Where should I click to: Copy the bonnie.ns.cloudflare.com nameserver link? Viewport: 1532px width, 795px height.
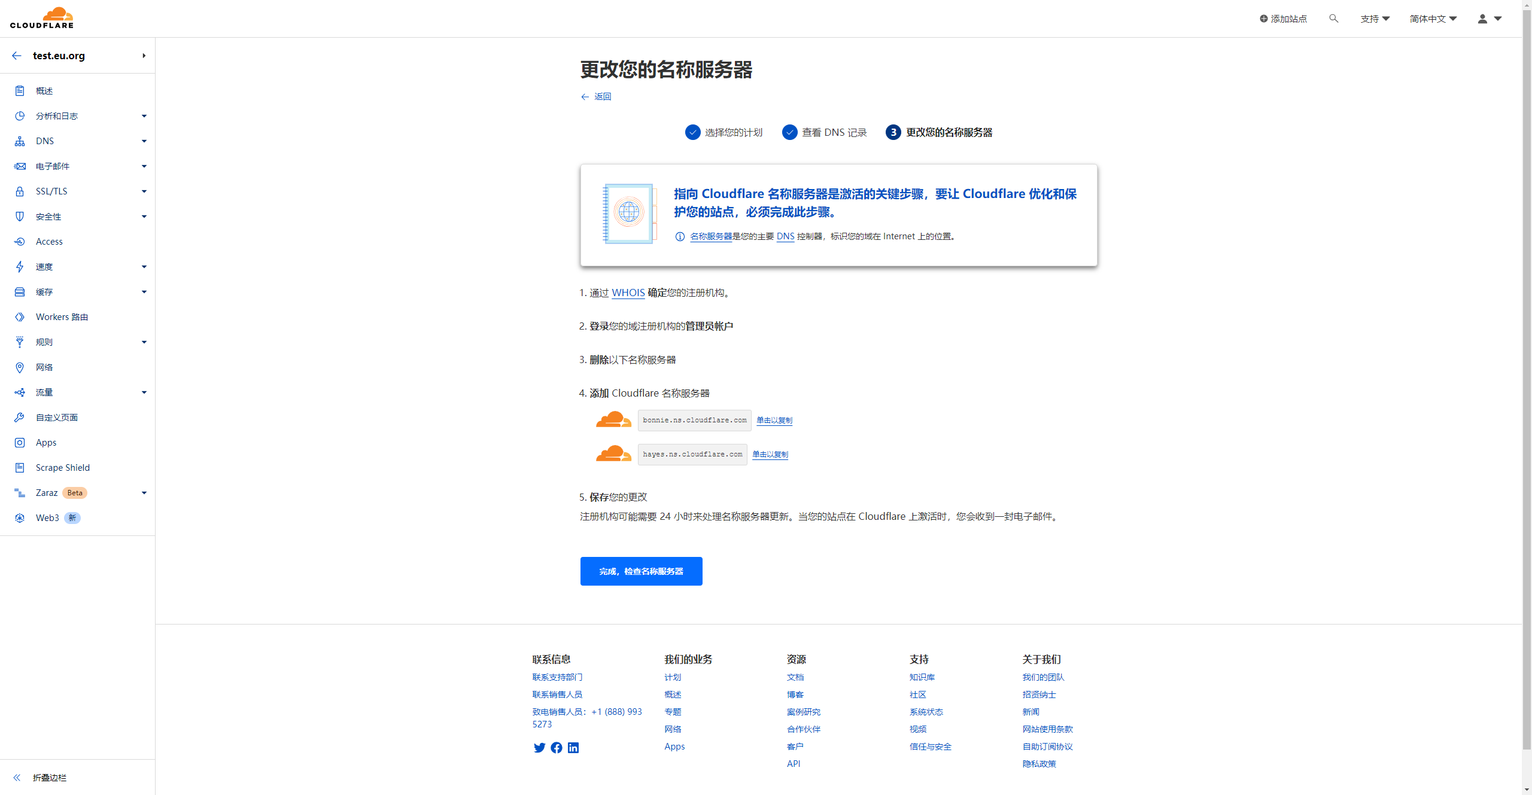pyautogui.click(x=774, y=420)
